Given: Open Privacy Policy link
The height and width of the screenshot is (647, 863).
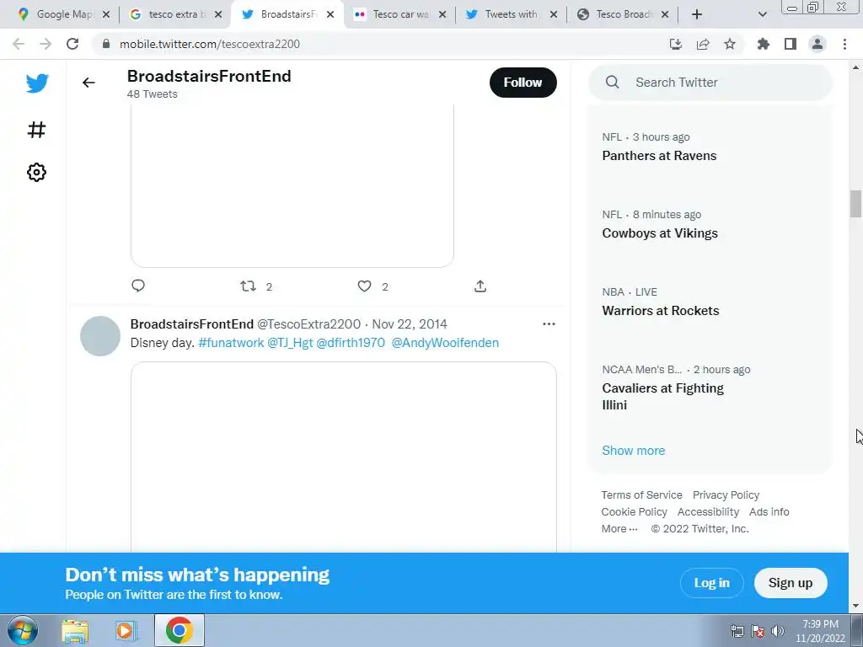Looking at the screenshot, I should point(726,495).
